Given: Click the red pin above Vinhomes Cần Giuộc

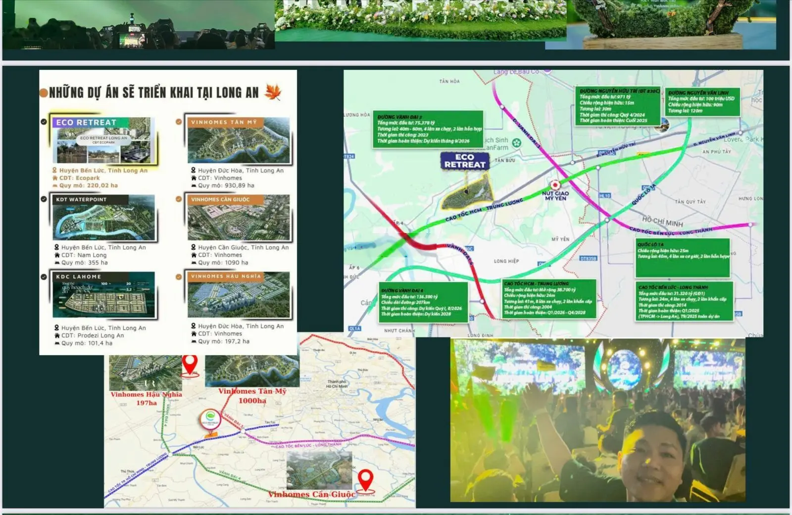Looking at the screenshot, I should coord(365,480).
